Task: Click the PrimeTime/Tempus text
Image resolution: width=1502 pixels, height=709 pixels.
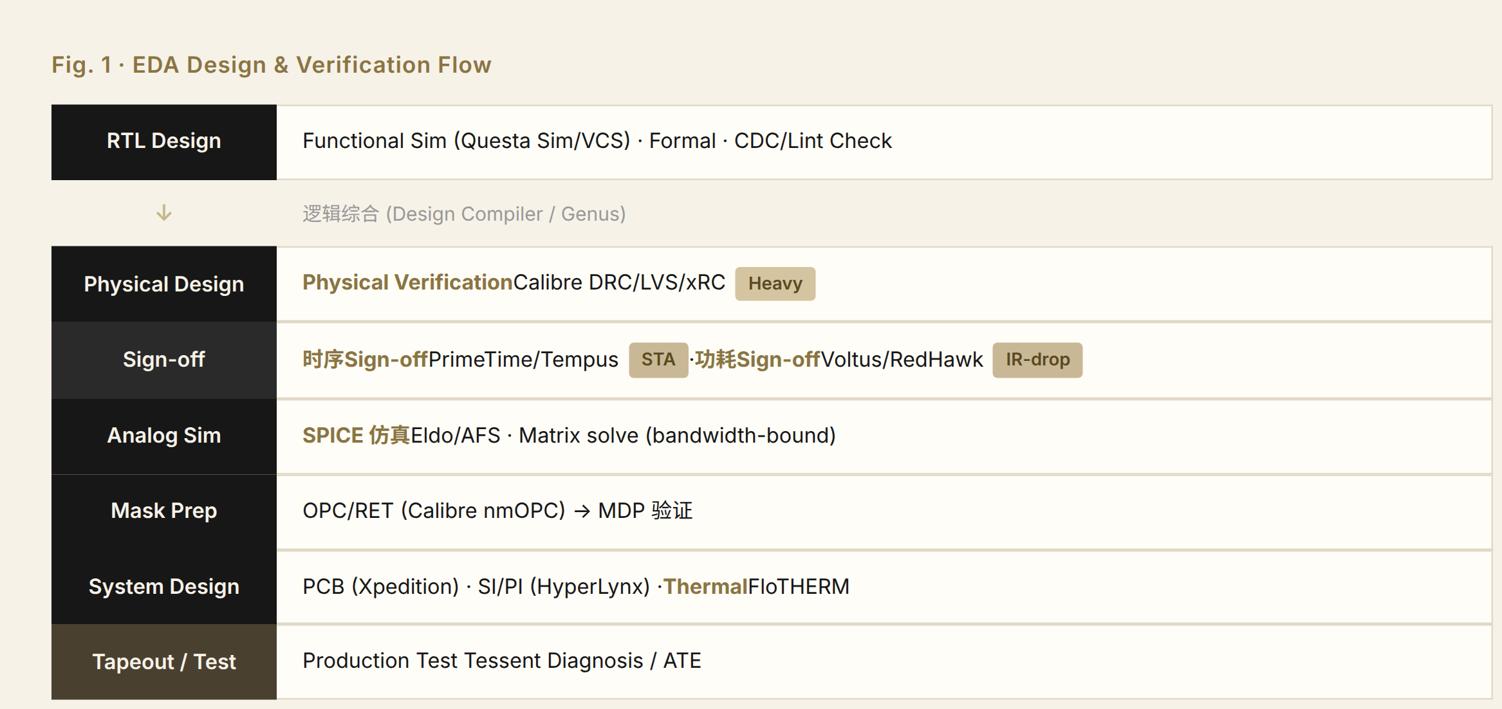Action: pyautogui.click(x=523, y=360)
